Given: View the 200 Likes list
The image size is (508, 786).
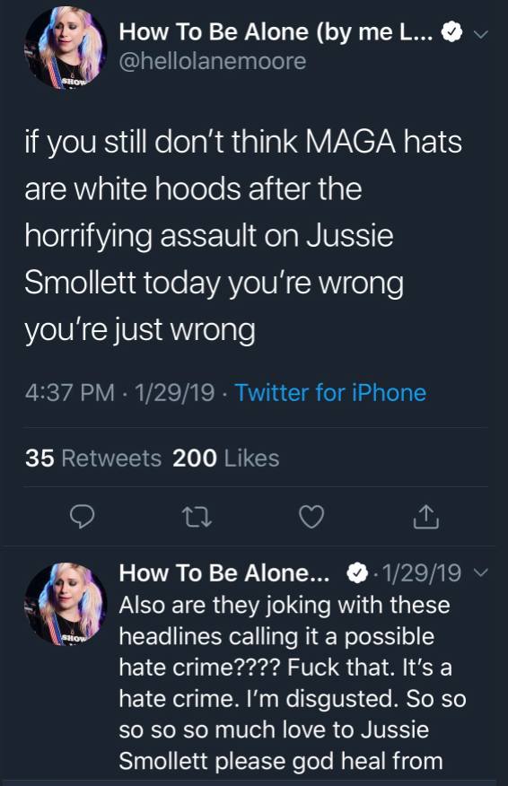Looking at the screenshot, I should (x=225, y=458).
